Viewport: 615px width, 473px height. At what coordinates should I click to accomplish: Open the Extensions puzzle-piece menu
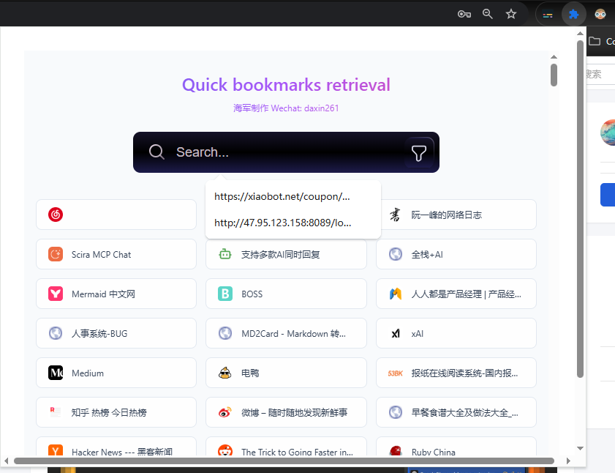click(573, 15)
